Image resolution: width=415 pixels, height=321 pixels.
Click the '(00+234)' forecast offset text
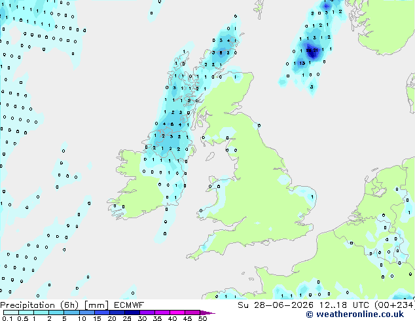coord(395,305)
